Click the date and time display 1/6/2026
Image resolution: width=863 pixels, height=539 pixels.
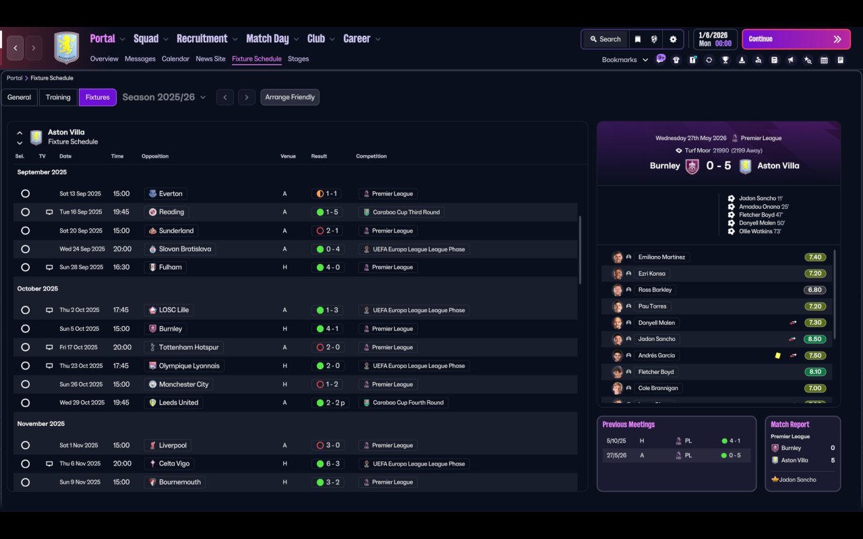pos(715,39)
